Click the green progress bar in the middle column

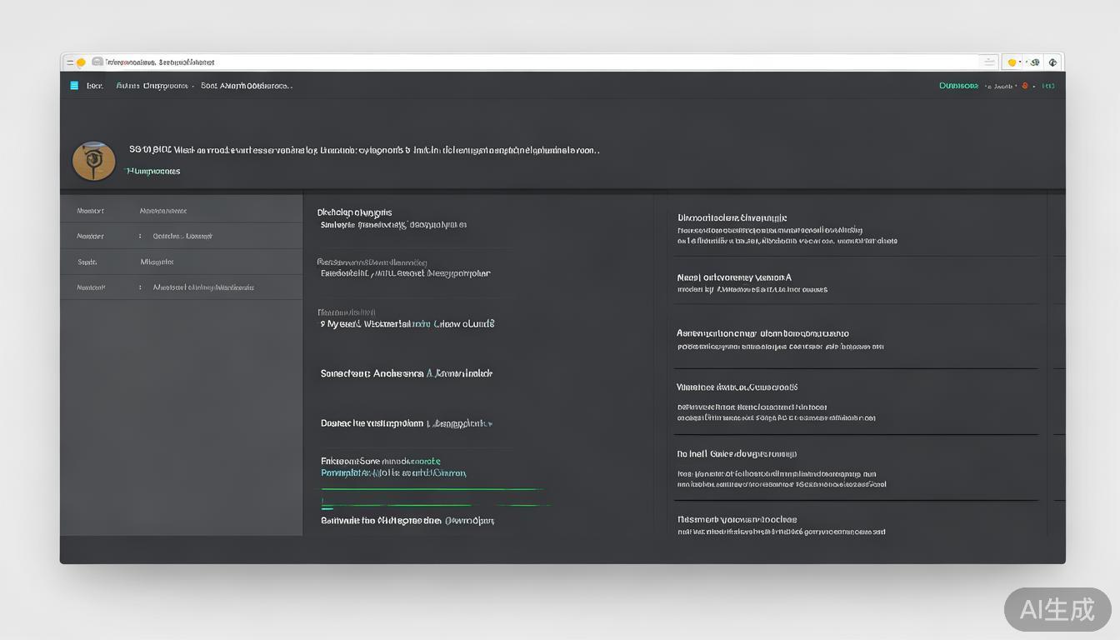coord(433,489)
